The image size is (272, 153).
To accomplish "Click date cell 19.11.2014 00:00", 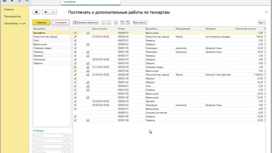I will [101, 67].
